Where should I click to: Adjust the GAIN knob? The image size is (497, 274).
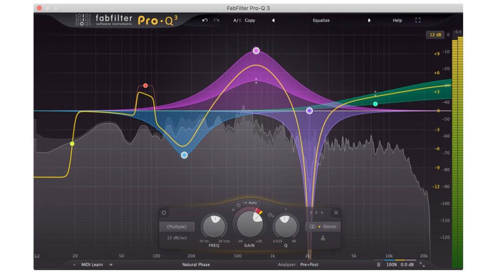(x=249, y=224)
